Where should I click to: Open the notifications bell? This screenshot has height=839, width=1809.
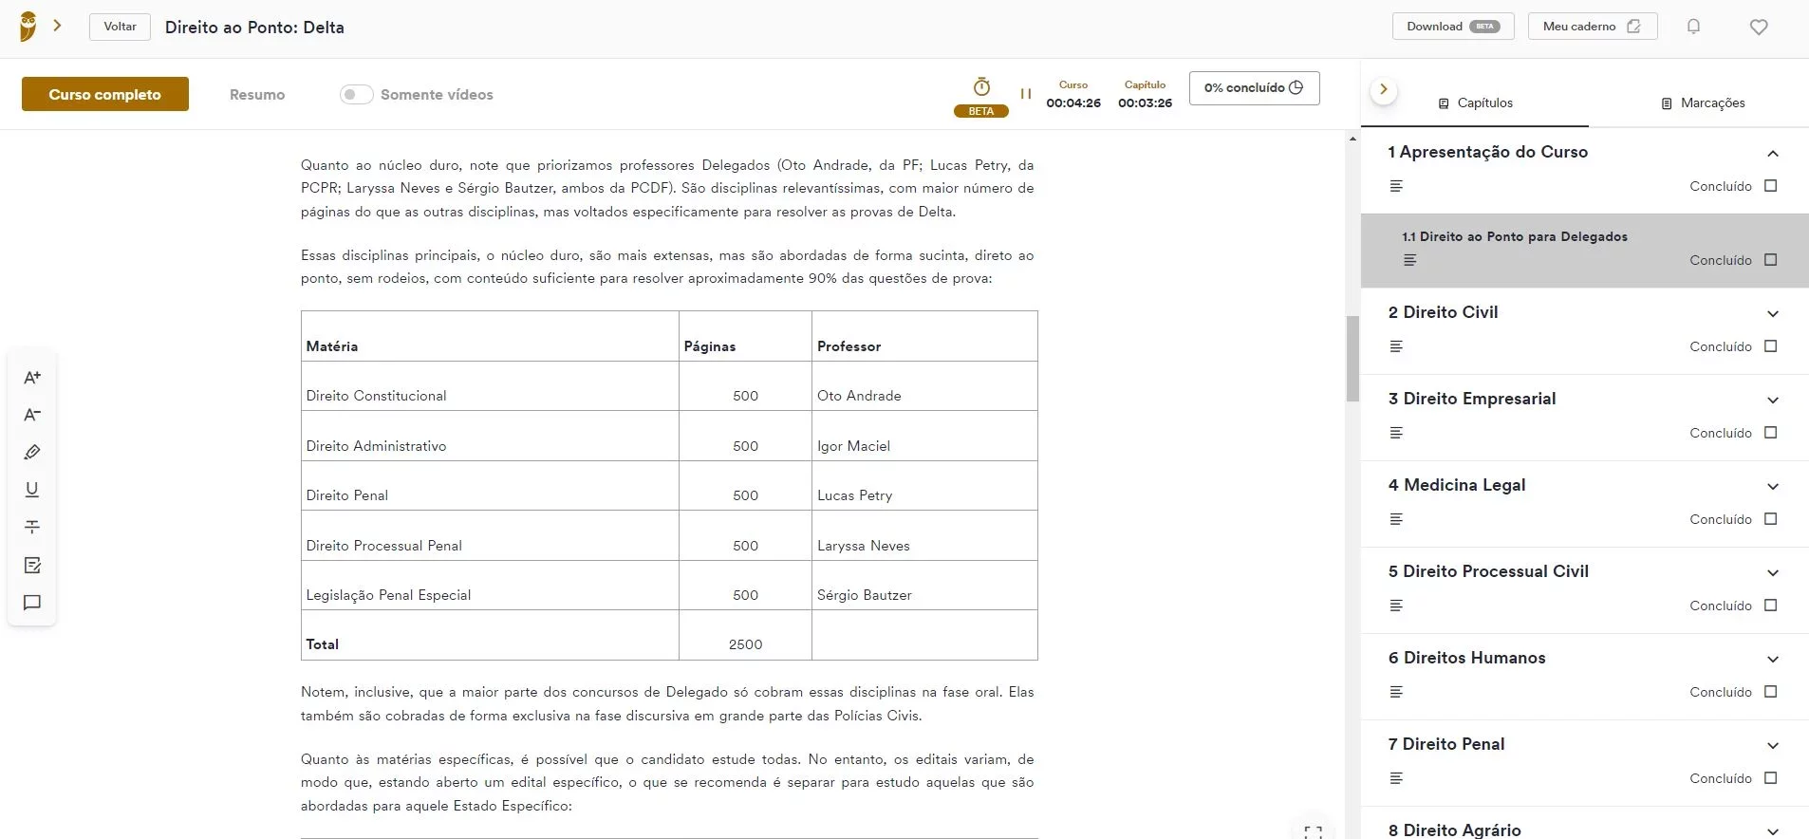(x=1693, y=27)
